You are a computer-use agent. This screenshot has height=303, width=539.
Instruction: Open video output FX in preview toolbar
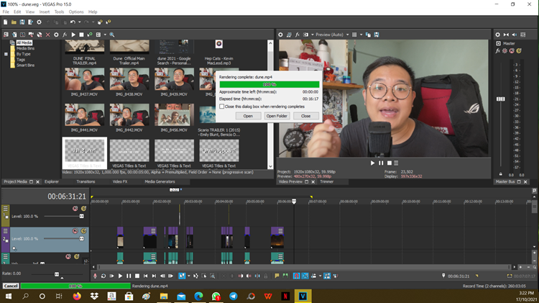click(x=298, y=35)
